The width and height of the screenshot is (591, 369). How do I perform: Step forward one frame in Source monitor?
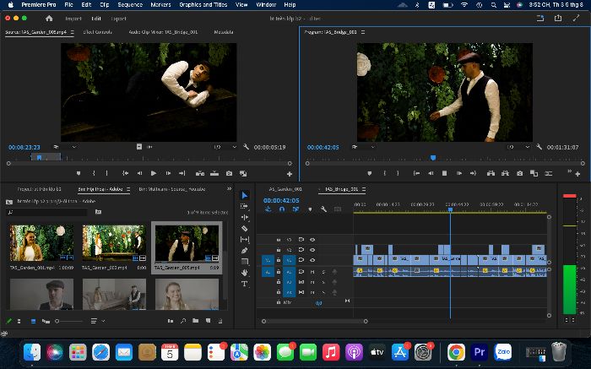click(168, 173)
